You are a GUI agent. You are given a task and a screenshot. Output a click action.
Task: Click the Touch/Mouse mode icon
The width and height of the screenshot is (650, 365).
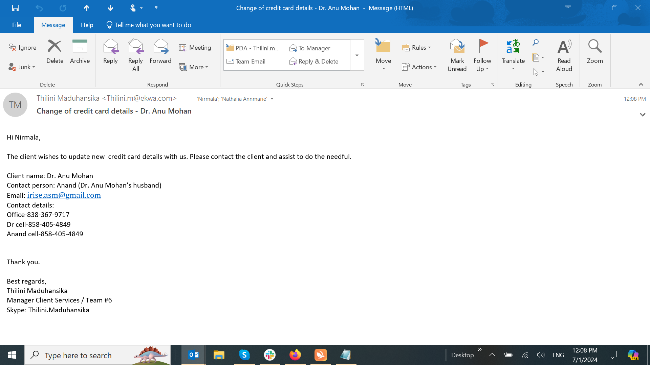(x=133, y=8)
